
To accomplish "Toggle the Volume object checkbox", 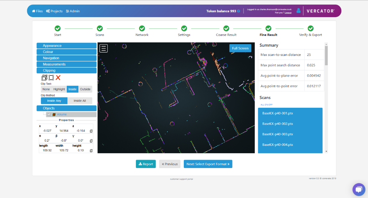I will click(x=49, y=114).
